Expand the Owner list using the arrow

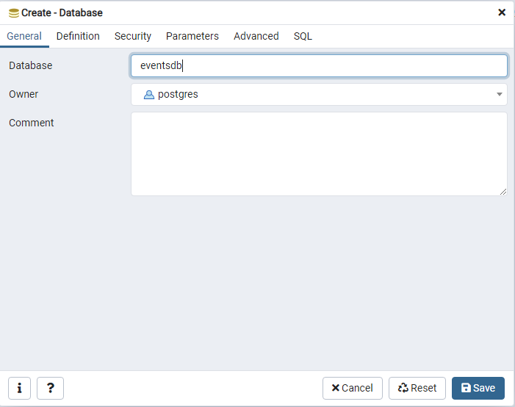click(x=500, y=95)
